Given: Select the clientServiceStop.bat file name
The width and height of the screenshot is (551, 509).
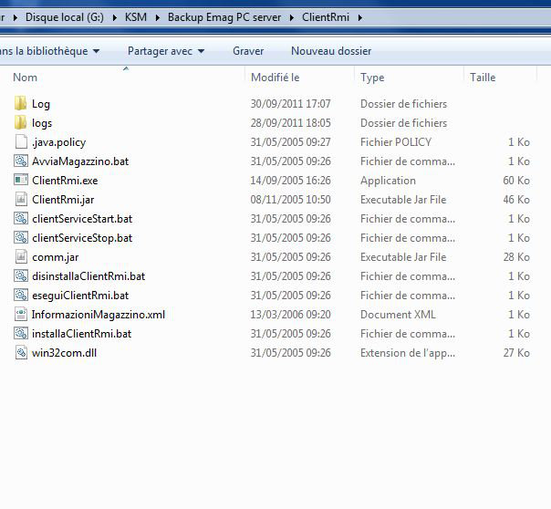Looking at the screenshot, I should 82,238.
